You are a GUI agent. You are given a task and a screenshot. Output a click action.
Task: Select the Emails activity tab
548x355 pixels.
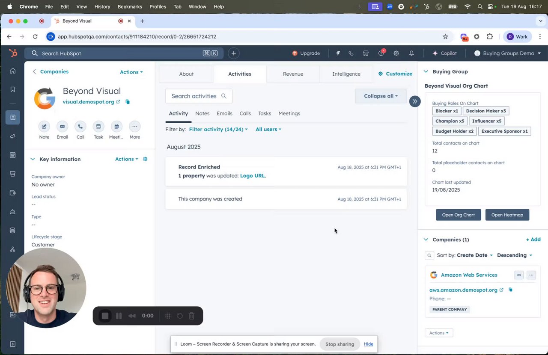(x=224, y=113)
